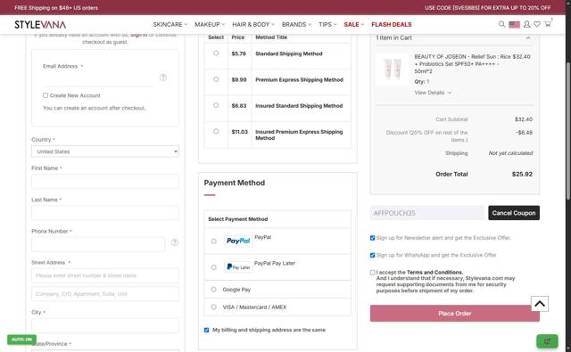Click the US flag region selector
Screen dimensions: 571x352
[x=514, y=24]
